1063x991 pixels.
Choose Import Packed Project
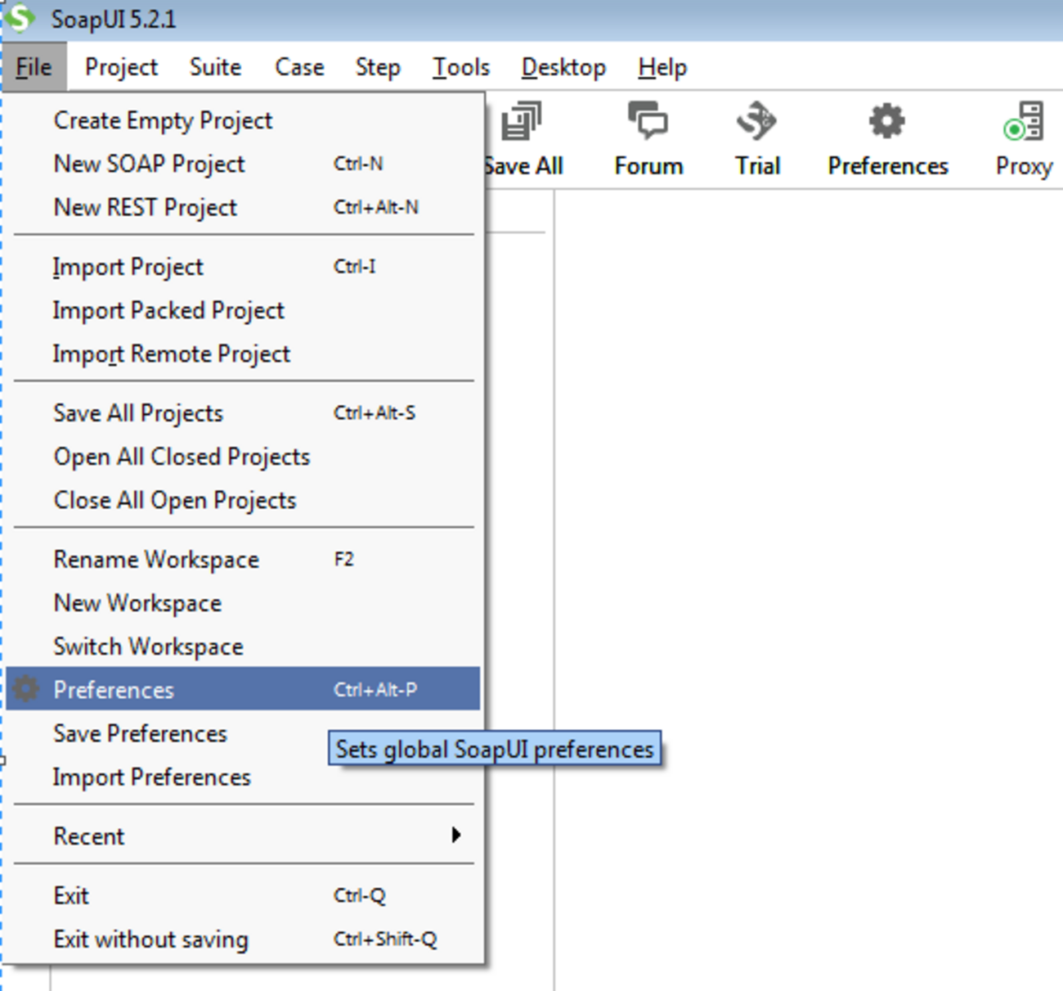(x=244, y=310)
